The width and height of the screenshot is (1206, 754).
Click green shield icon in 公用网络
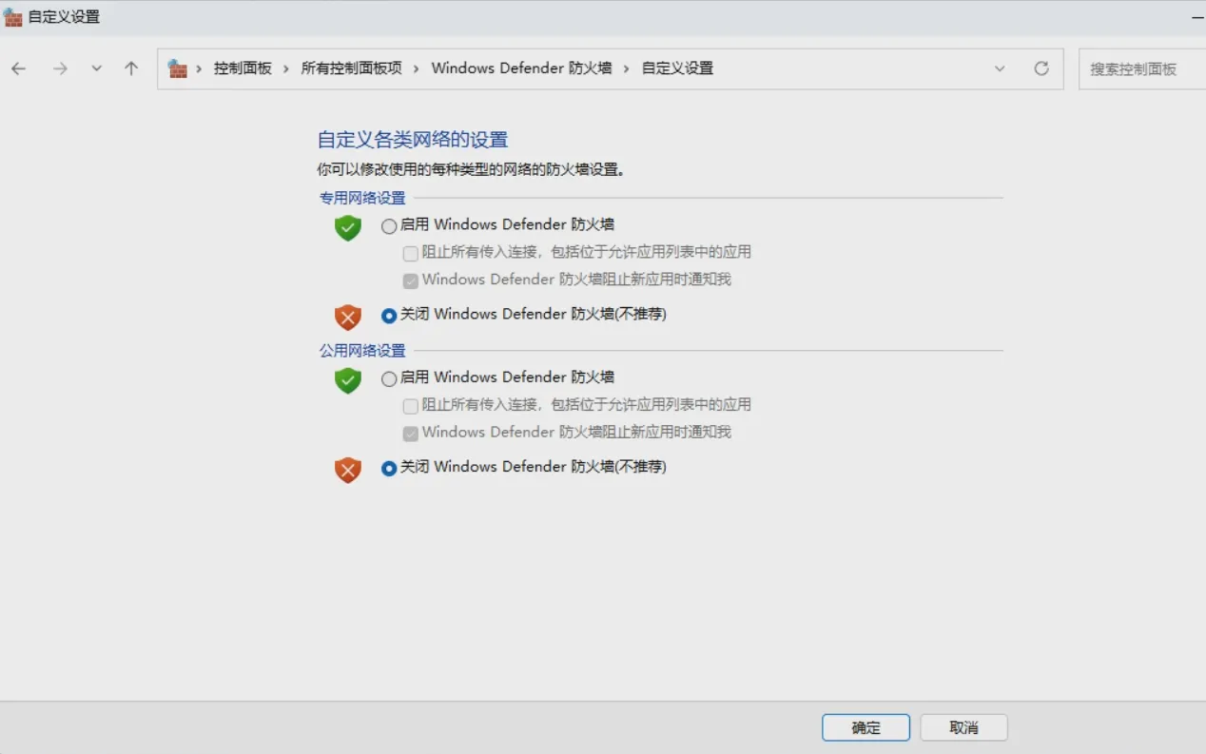click(x=348, y=380)
